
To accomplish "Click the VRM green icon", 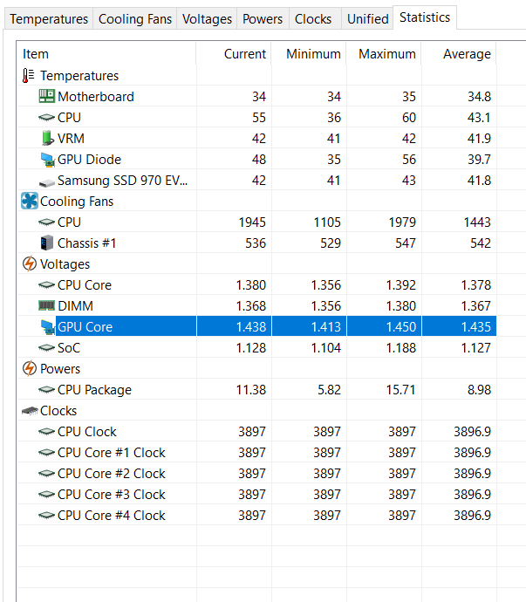I will click(x=46, y=139).
